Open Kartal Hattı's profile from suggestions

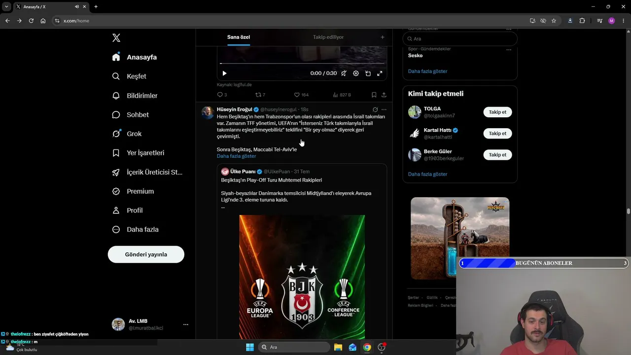tap(438, 130)
